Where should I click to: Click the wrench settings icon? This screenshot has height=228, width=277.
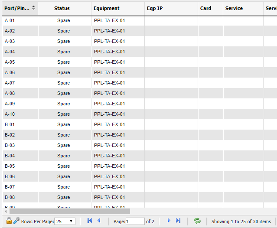tap(16, 221)
